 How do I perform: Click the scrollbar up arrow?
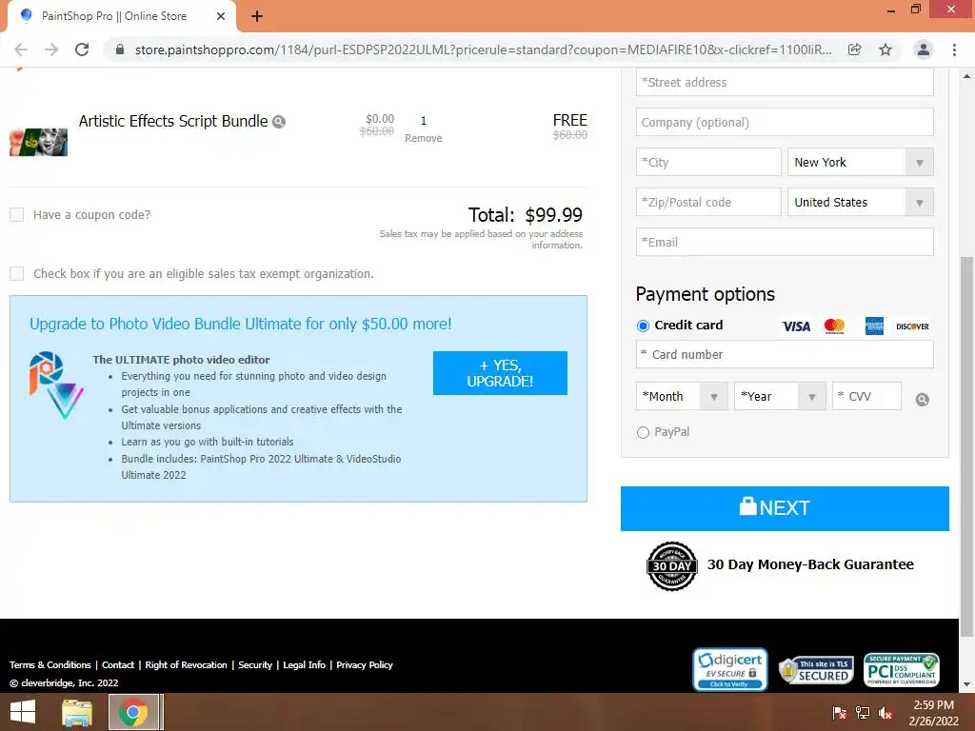[x=966, y=76]
